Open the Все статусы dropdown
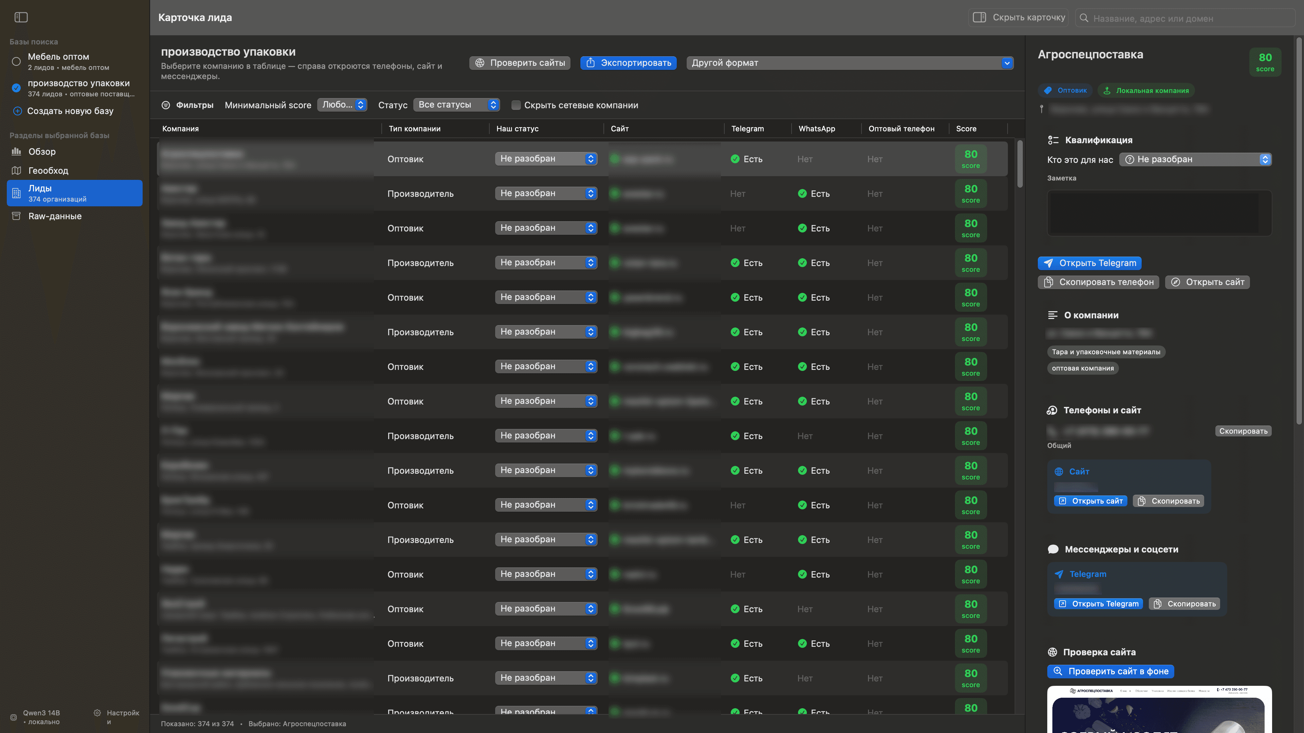The height and width of the screenshot is (733, 1304). point(457,105)
